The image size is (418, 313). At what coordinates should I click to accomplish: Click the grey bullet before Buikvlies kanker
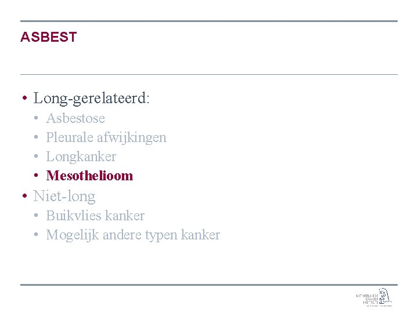point(36,215)
